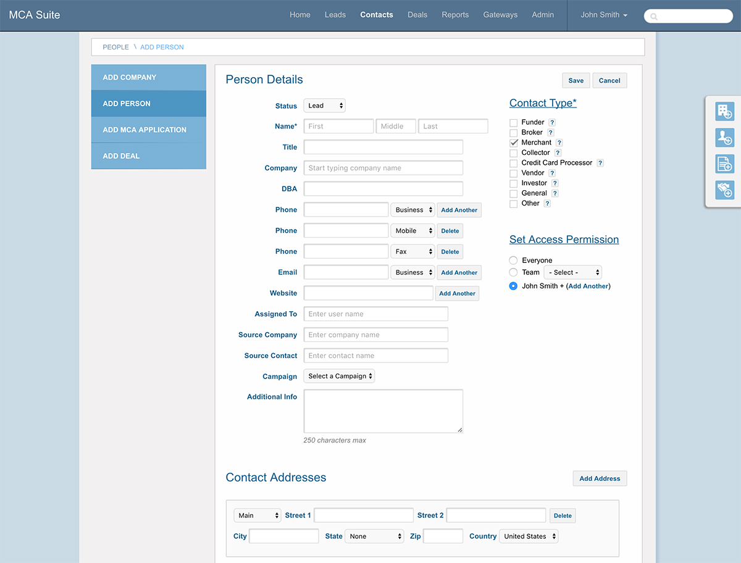The width and height of the screenshot is (741, 563).
Task: Open the John Smith user menu
Action: tap(604, 15)
